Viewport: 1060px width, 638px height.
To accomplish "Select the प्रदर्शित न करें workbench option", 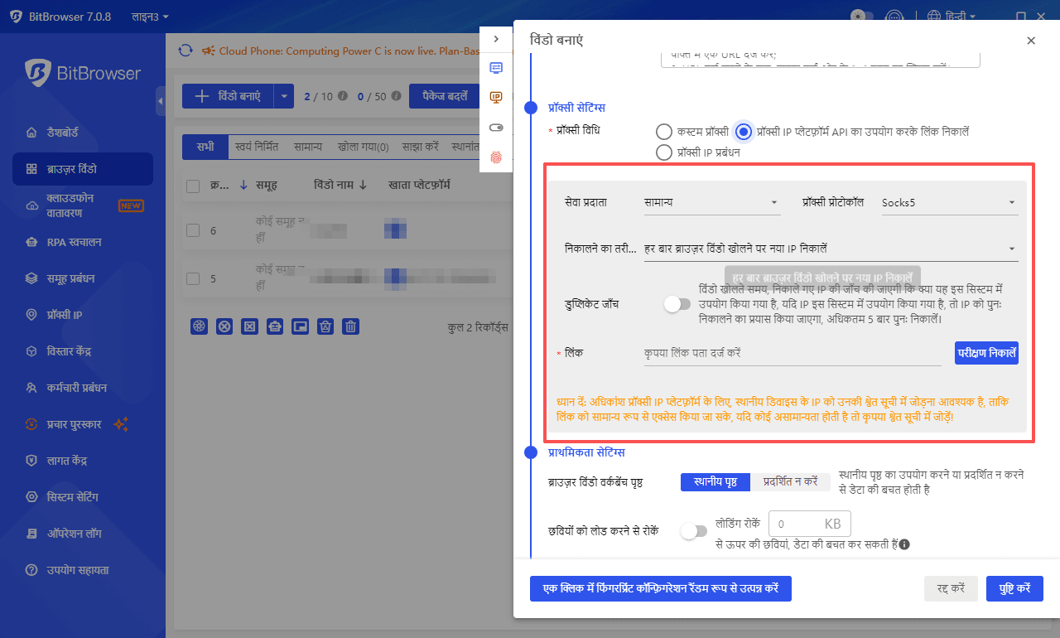I will point(790,481).
